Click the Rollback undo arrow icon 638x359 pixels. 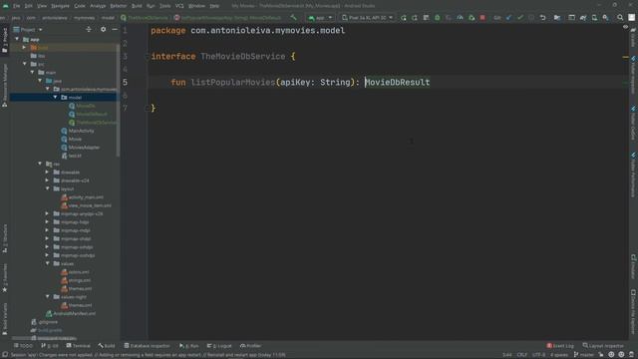click(x=542, y=18)
